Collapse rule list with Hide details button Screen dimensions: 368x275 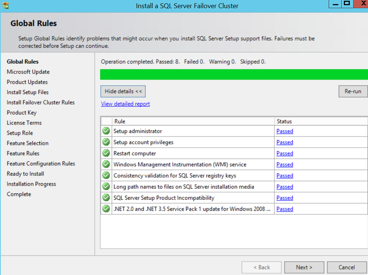pyautogui.click(x=123, y=91)
